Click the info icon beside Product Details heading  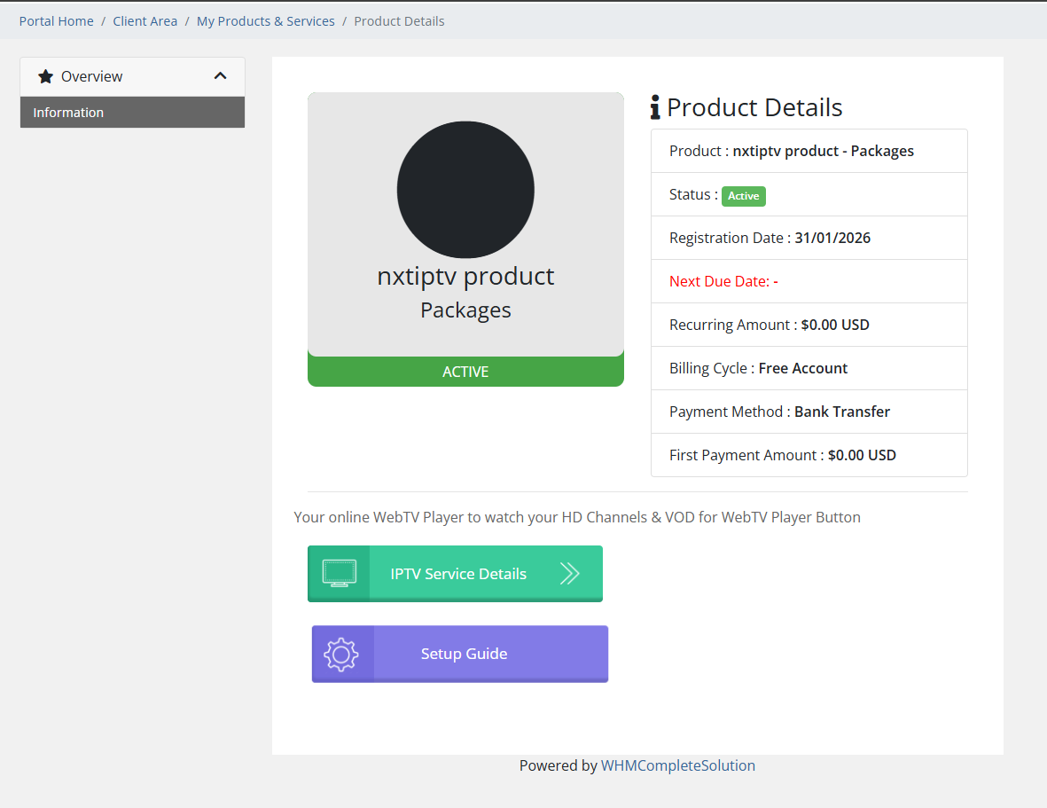655,108
